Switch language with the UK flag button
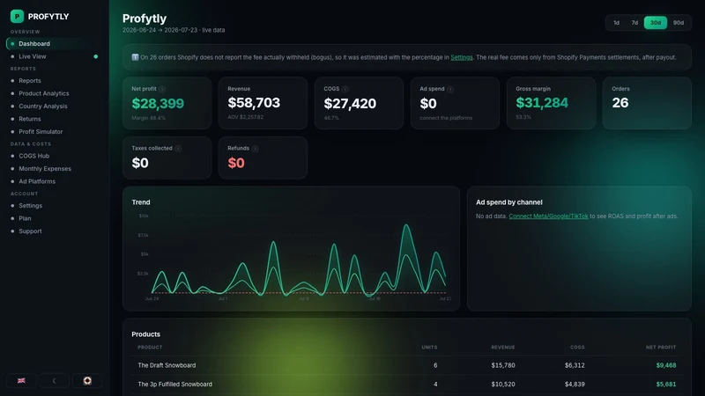 coord(21,381)
